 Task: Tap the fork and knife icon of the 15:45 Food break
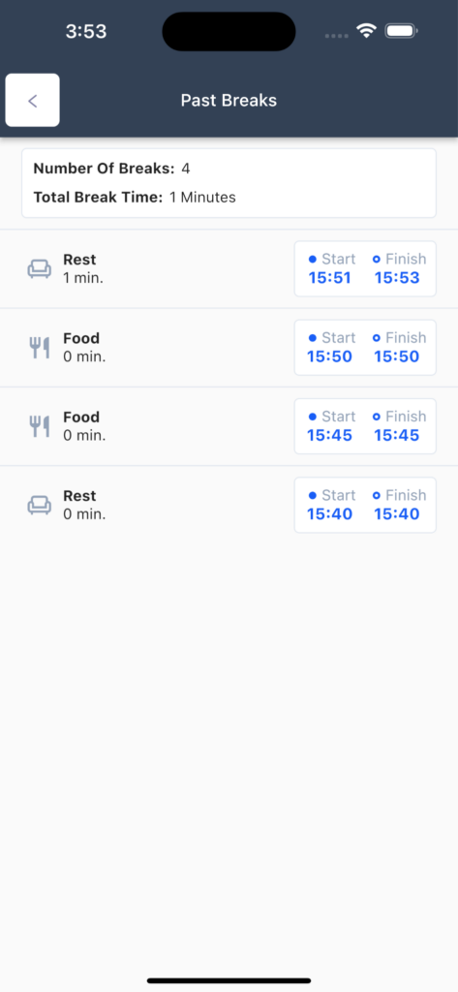(x=40, y=426)
